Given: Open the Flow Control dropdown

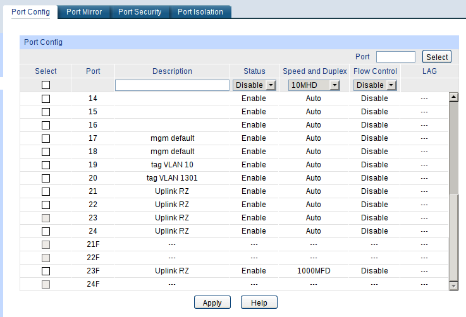Looking at the screenshot, I should coord(374,85).
